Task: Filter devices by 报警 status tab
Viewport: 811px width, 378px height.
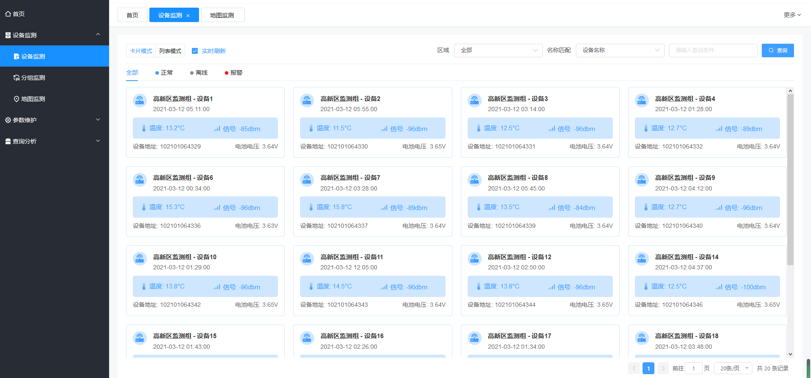Action: click(233, 73)
